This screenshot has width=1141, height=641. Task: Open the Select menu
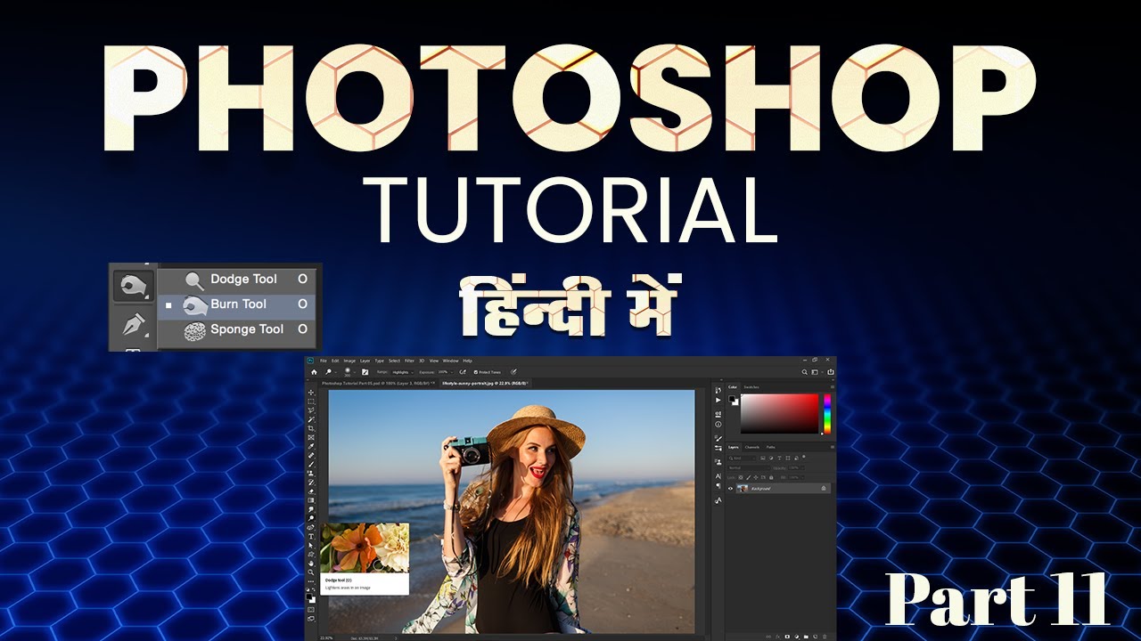click(x=394, y=361)
